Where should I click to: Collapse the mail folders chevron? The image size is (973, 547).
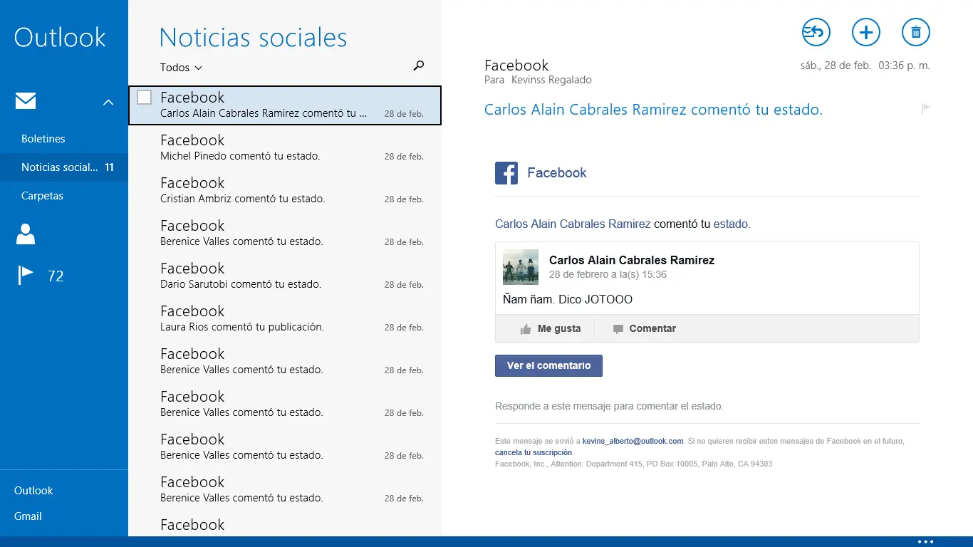point(108,103)
